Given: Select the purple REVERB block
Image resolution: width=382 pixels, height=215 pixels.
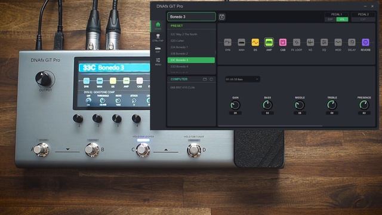Looking at the screenshot, I should click(365, 42).
